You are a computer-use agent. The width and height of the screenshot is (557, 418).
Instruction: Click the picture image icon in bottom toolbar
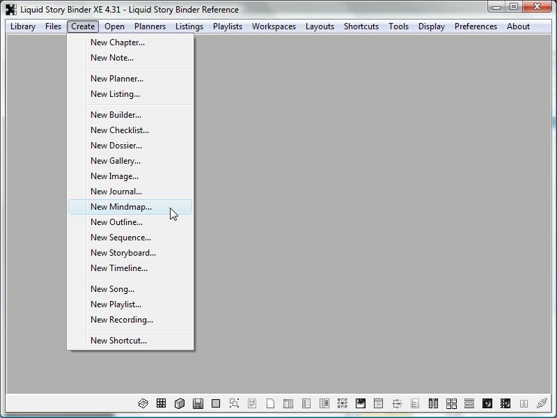[361, 403]
